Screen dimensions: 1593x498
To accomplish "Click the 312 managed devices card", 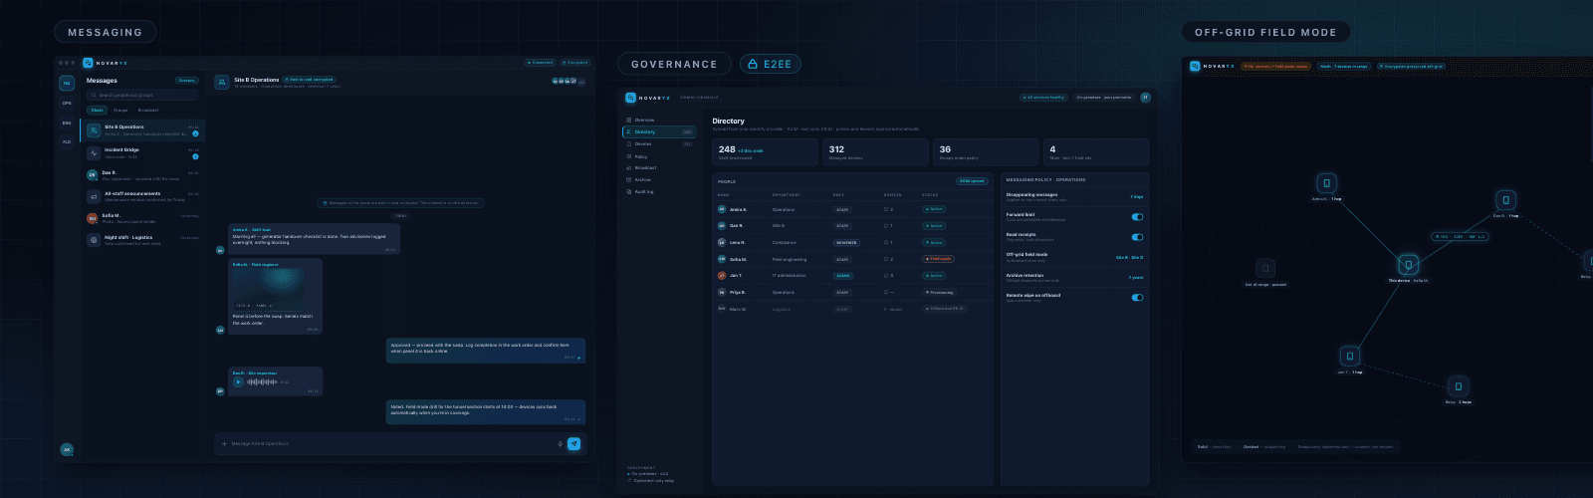I will (x=876, y=152).
